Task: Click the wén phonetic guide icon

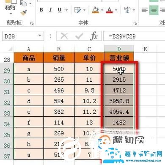Action: click(x=127, y=10)
